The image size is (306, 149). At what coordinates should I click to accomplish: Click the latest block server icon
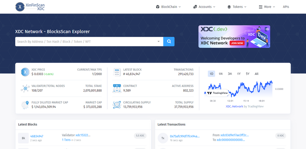coord(117,72)
